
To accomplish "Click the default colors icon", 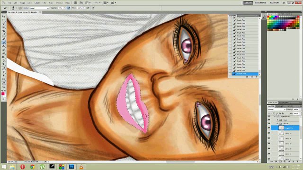I will [x=2, y=90].
